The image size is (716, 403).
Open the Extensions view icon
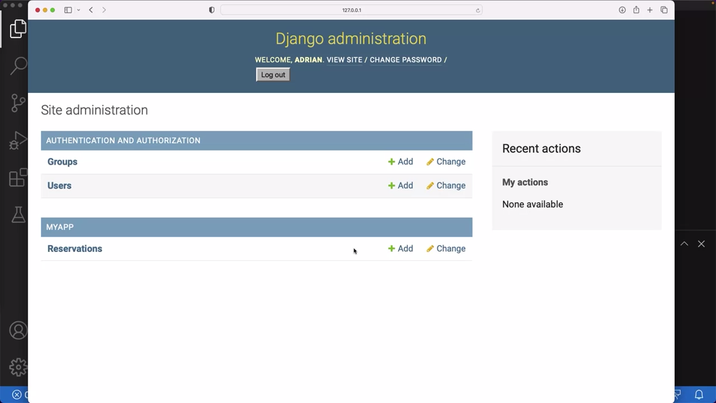pyautogui.click(x=18, y=177)
